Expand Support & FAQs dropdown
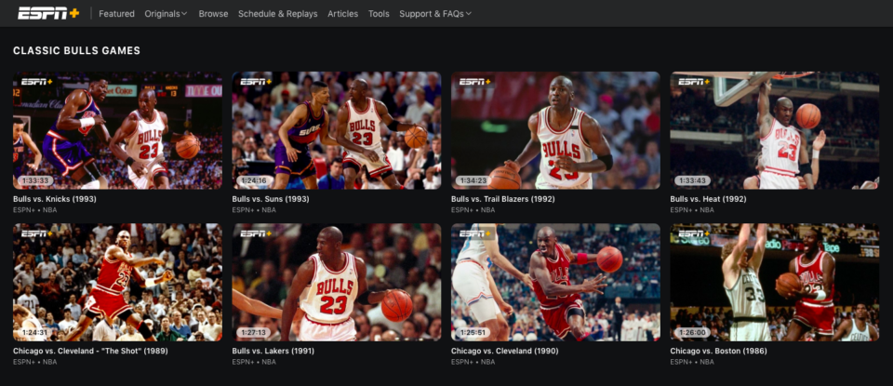 coord(435,14)
